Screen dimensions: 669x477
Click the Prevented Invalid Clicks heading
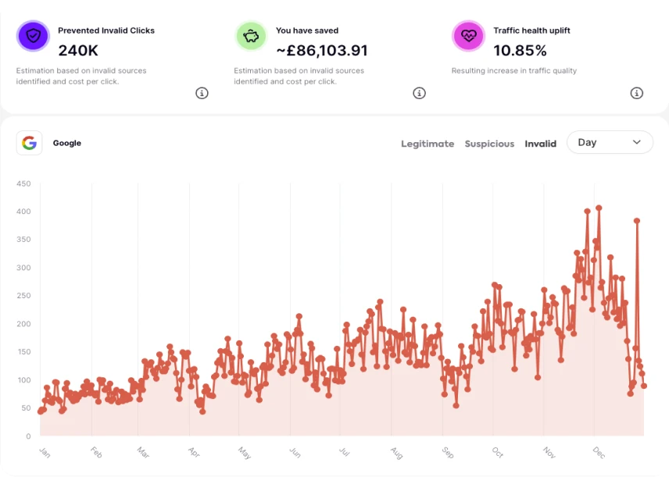(106, 30)
